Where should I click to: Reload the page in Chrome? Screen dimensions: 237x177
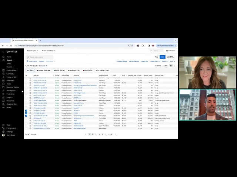(x=11, y=46)
